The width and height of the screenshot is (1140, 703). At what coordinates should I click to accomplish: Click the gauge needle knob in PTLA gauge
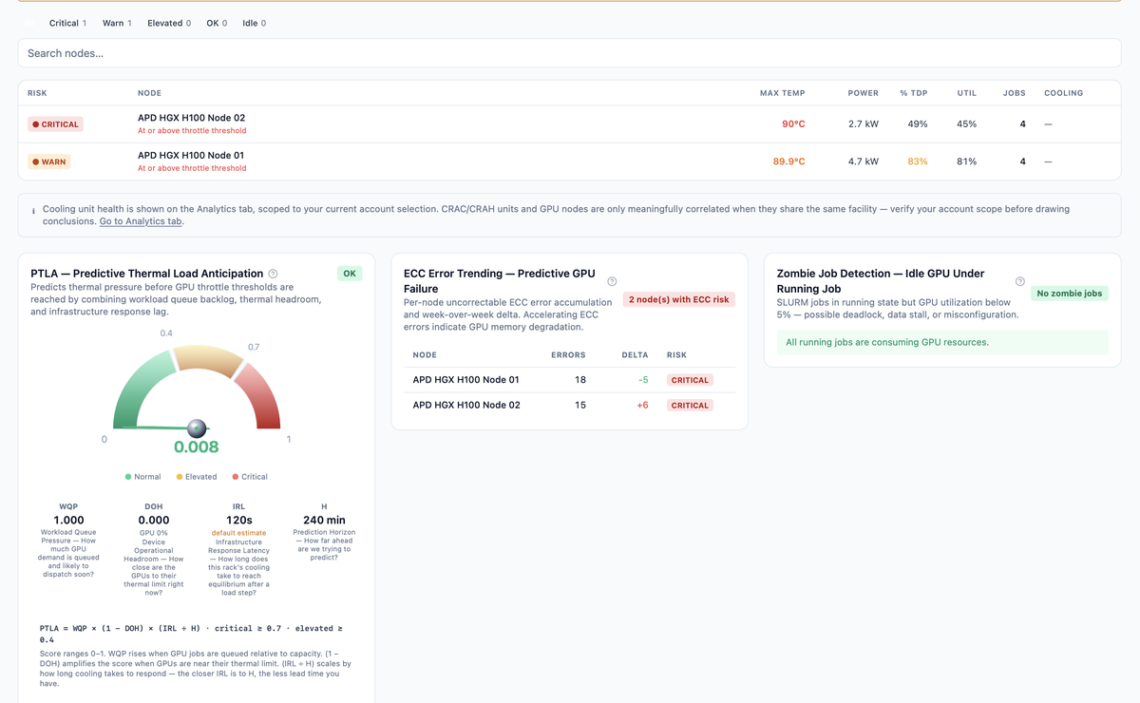[197, 428]
